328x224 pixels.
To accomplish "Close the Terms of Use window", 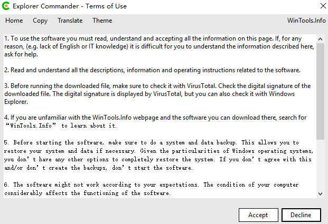I will [x=323, y=6].
